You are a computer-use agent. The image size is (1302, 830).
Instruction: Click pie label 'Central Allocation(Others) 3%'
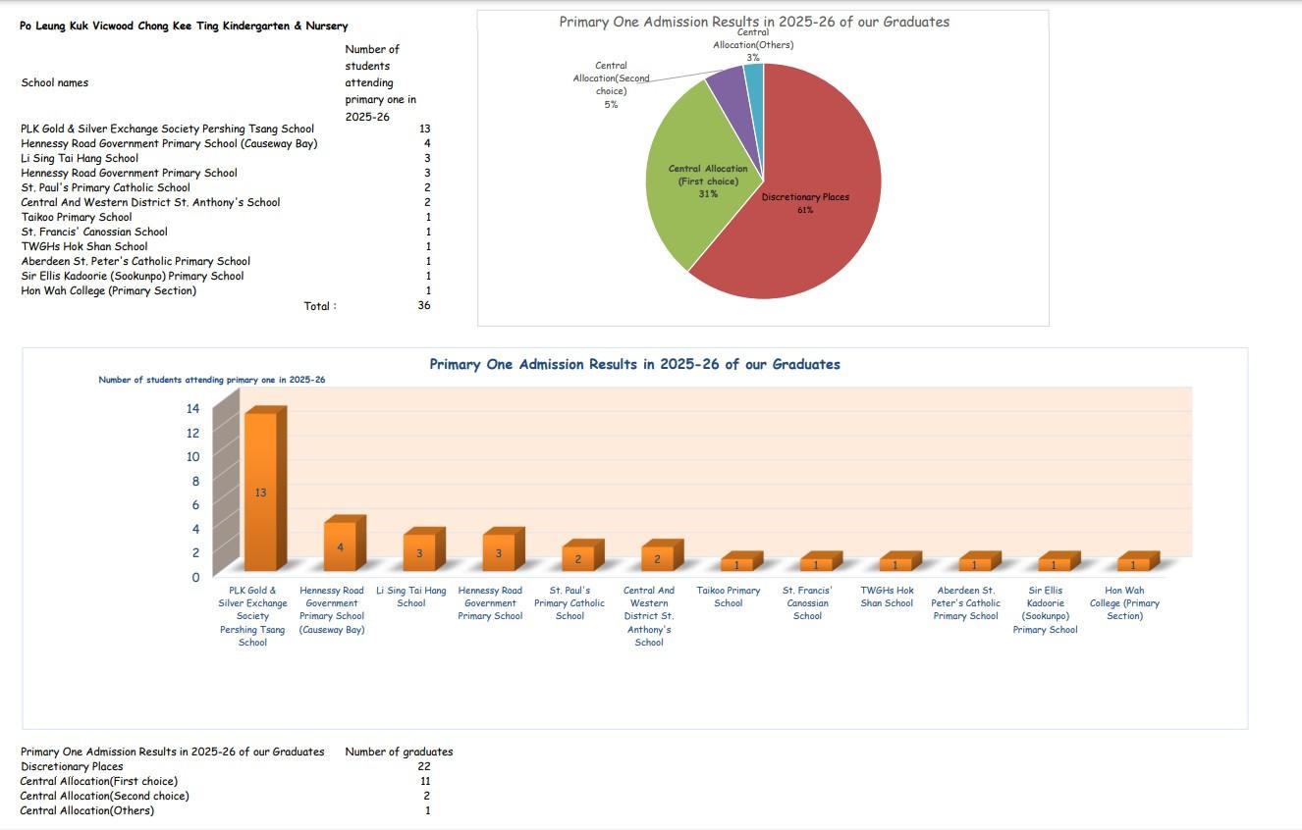[x=753, y=45]
